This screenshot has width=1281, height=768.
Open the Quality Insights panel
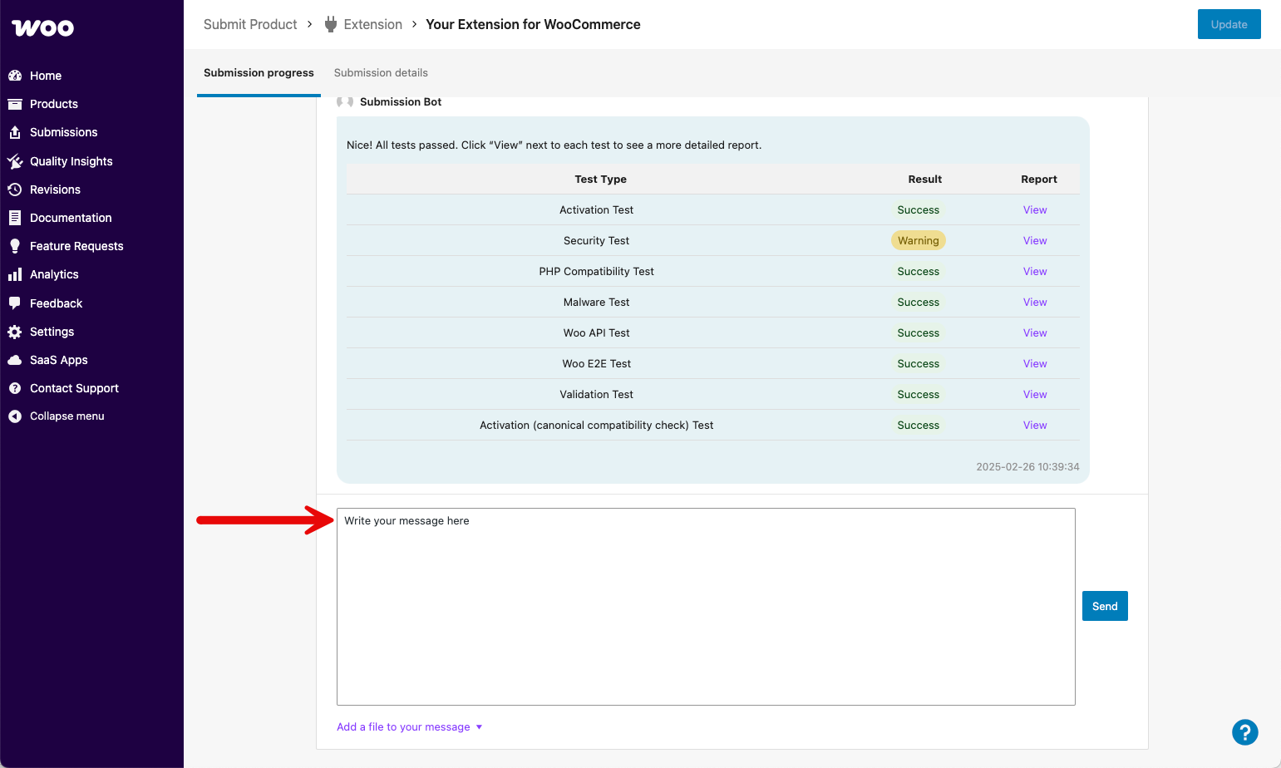[x=71, y=160]
